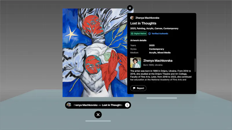Click the tags line '2025, Painting, Acrylic, Canvas, Contemporary'
The width and height of the screenshot is (232, 130).
[x=154, y=28]
